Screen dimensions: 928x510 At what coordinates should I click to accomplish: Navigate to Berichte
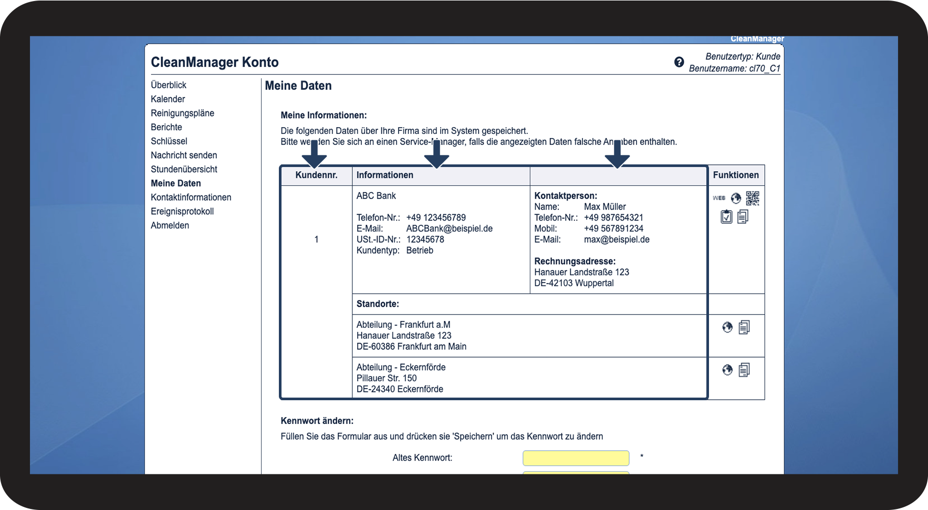click(166, 127)
